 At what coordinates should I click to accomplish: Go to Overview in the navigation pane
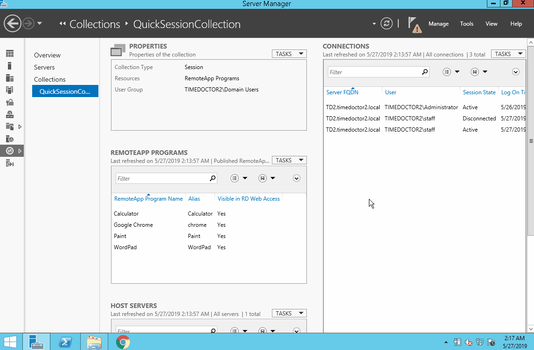(x=47, y=55)
